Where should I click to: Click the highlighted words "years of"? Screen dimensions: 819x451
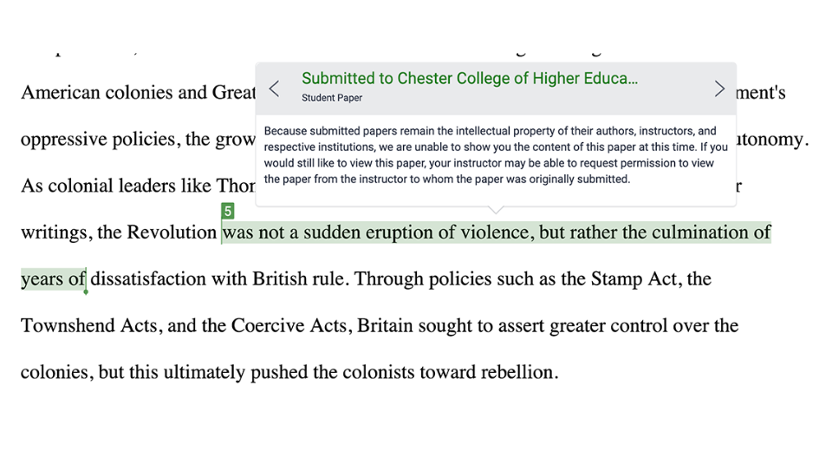(53, 279)
